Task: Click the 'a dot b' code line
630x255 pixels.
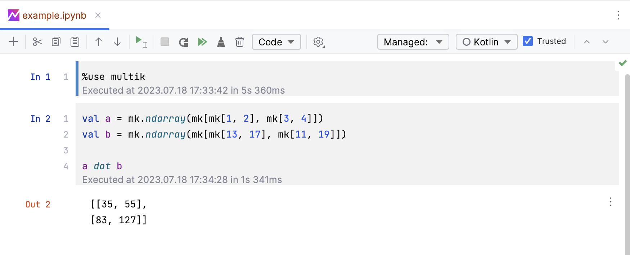Action: pyautogui.click(x=102, y=166)
